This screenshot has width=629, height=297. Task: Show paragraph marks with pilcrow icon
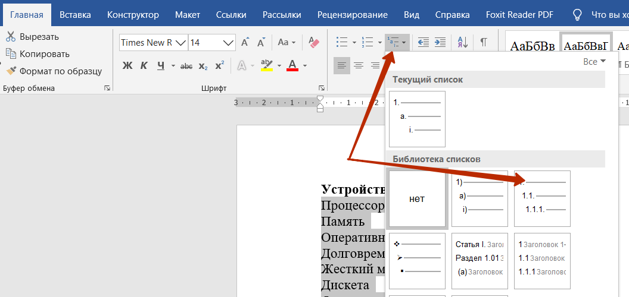(x=484, y=42)
